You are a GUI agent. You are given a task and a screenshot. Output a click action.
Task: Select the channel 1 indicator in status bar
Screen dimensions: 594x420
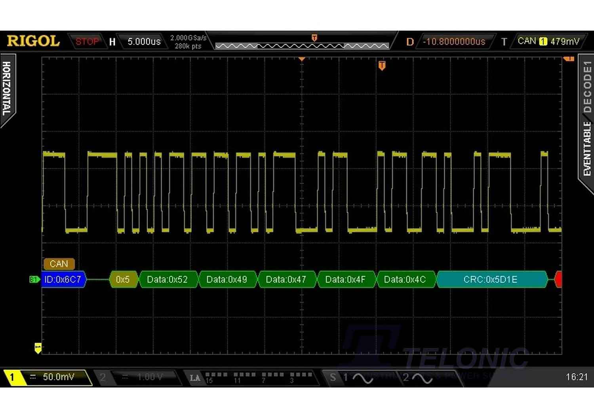[x=13, y=378]
